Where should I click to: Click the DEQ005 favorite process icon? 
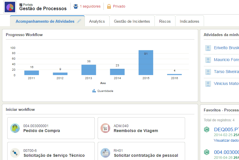[x=207, y=129]
